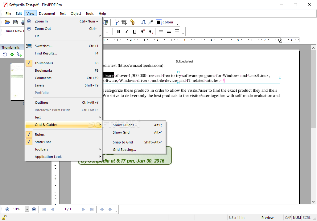The height and width of the screenshot is (221, 317).
Task: Click the justify alignment icon
Action: pos(108,31)
